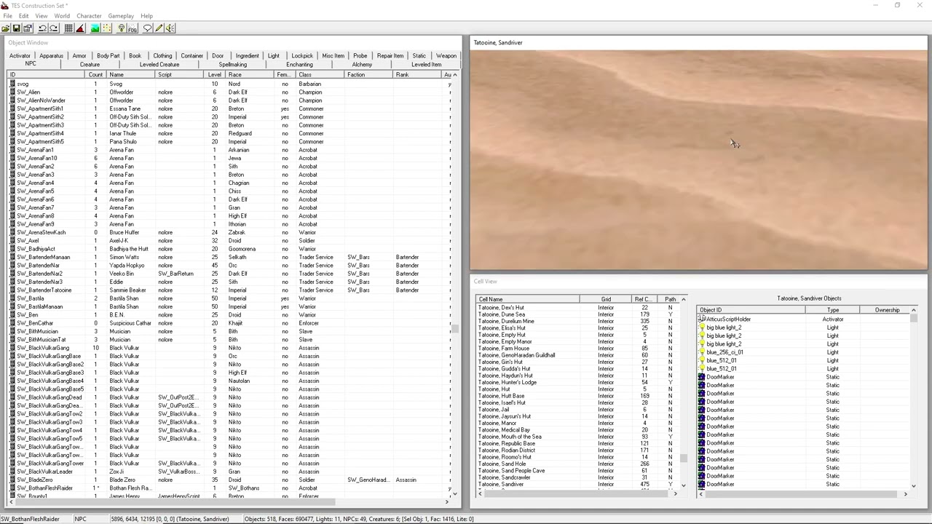Click the Tatooine, Sandriver render viewport

click(699, 160)
